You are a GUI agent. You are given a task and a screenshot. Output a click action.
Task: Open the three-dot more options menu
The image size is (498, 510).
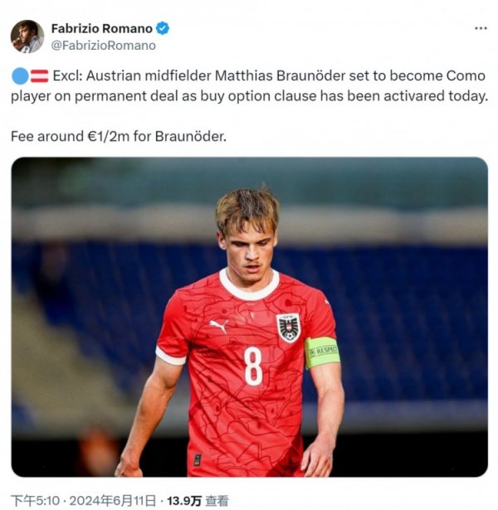pos(481,29)
